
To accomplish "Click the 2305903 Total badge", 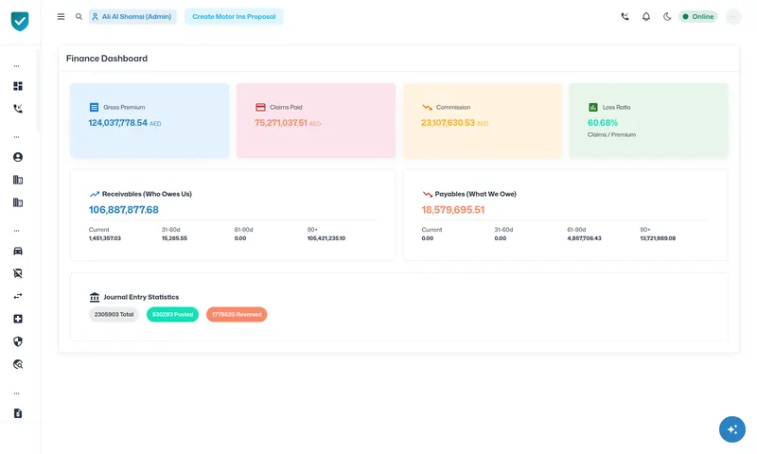I will coord(114,314).
